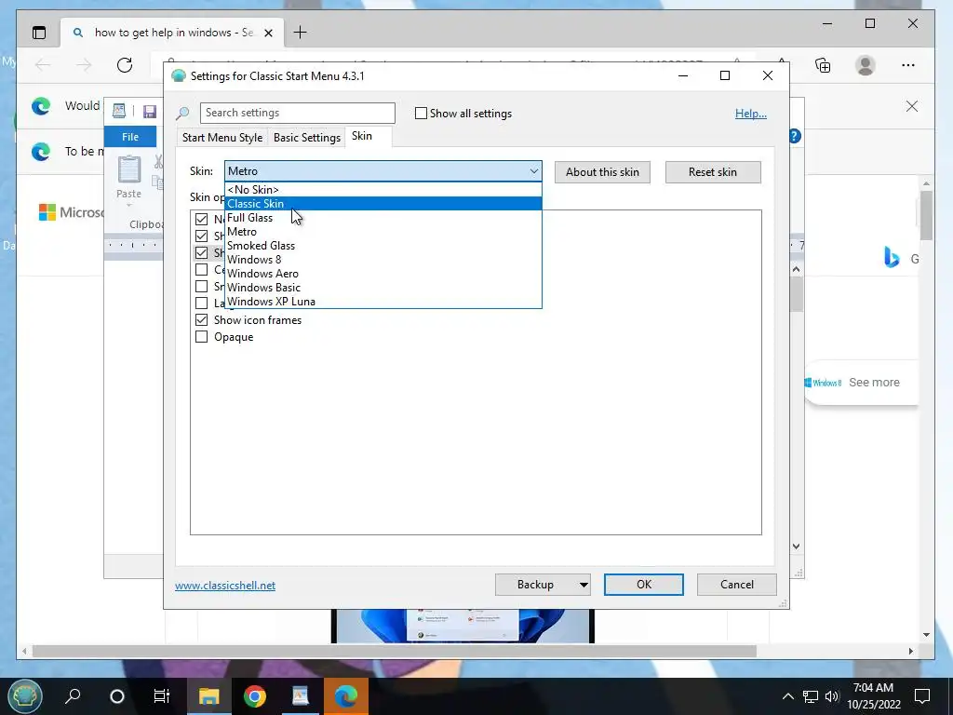Click Edge horizontal scrollbar thumb
Image resolution: width=953 pixels, height=715 pixels.
pyautogui.click(x=395, y=651)
